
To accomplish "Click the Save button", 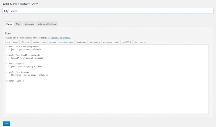I will pos(6,124).
